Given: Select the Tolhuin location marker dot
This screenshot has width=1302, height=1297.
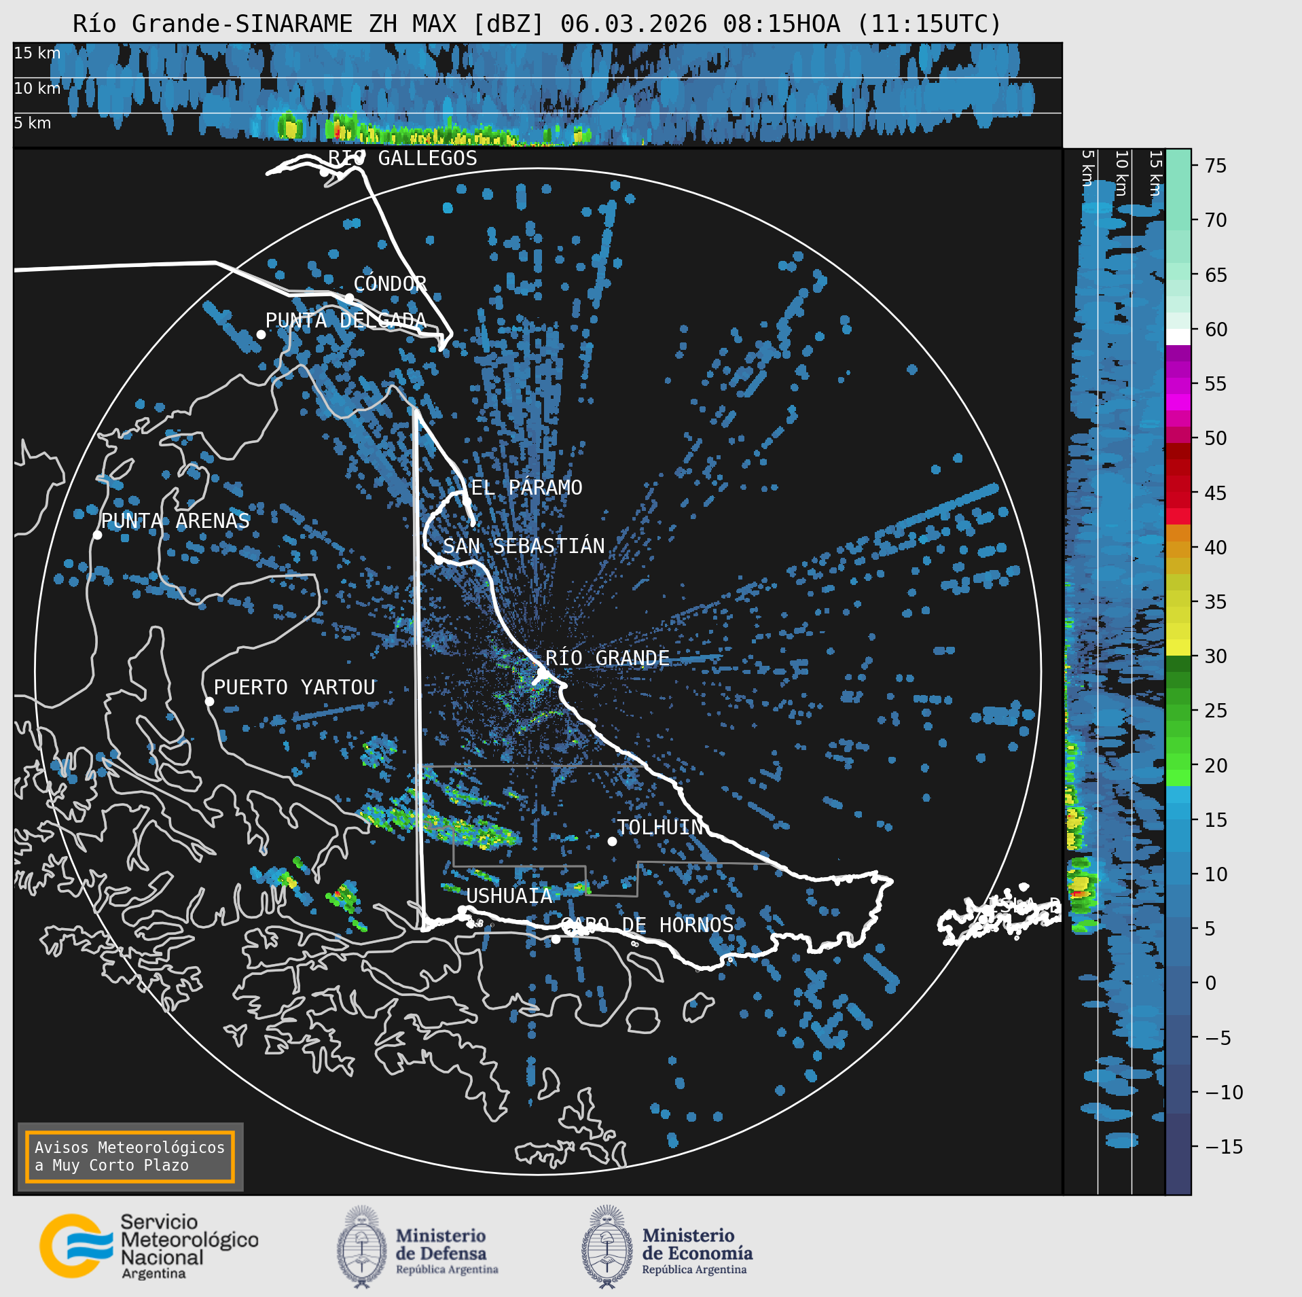Looking at the screenshot, I should [x=612, y=841].
